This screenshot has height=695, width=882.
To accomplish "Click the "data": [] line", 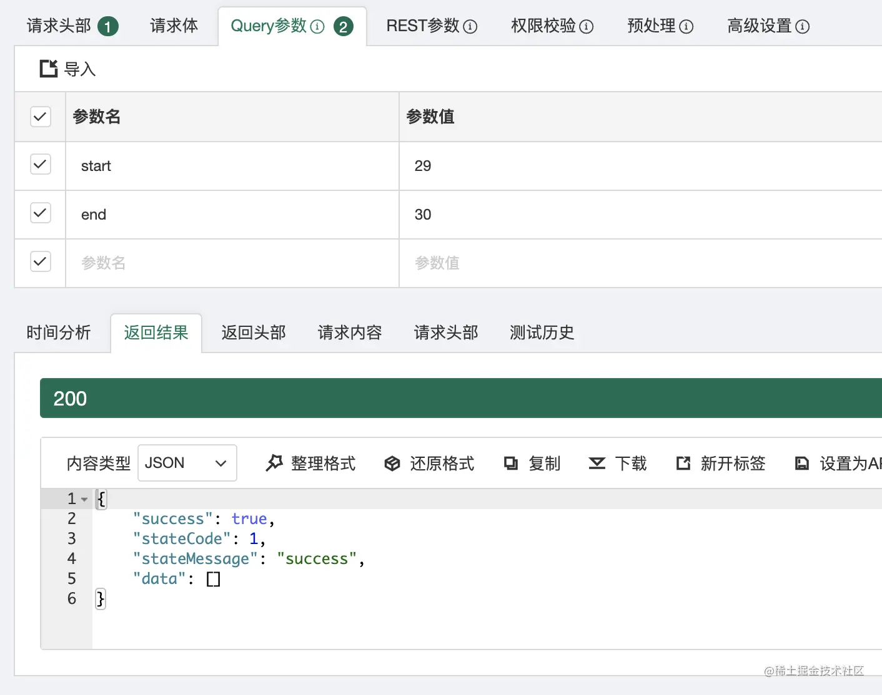I will coord(177,579).
